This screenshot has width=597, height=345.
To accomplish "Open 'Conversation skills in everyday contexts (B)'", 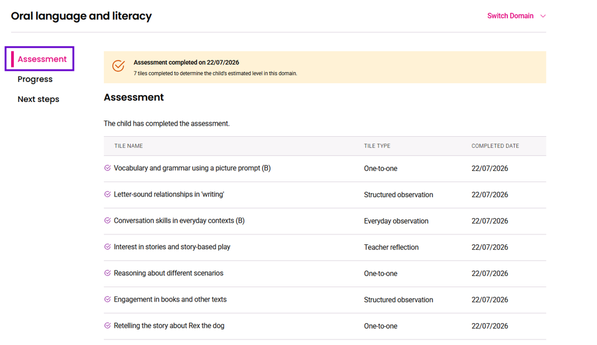I will pyautogui.click(x=179, y=221).
